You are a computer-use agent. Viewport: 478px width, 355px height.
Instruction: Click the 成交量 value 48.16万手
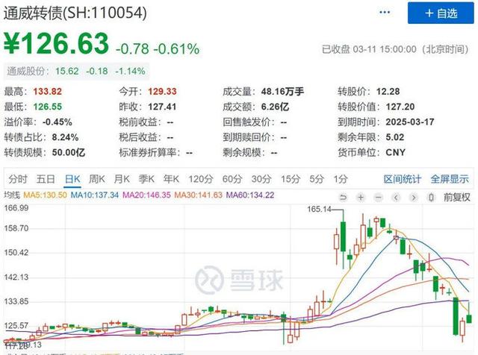click(x=282, y=91)
